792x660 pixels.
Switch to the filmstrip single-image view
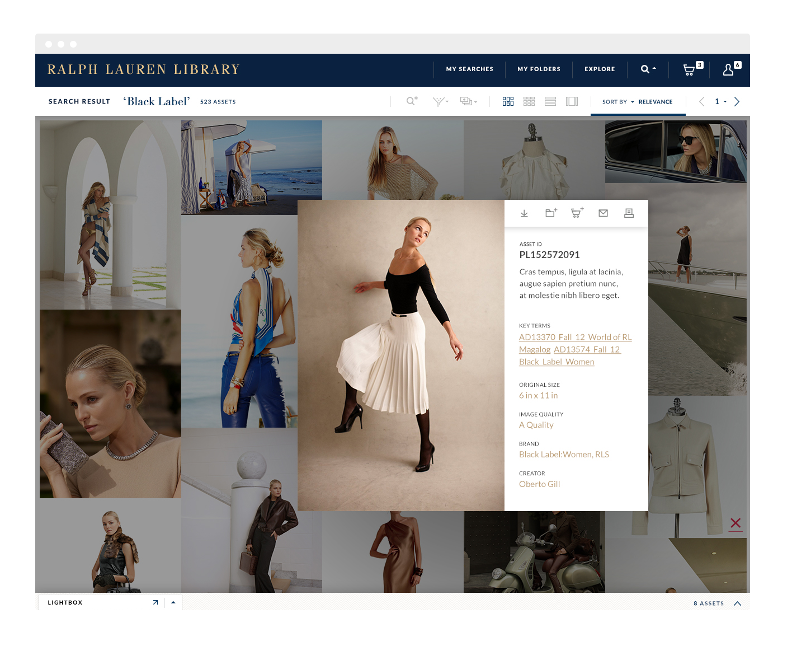tap(572, 101)
